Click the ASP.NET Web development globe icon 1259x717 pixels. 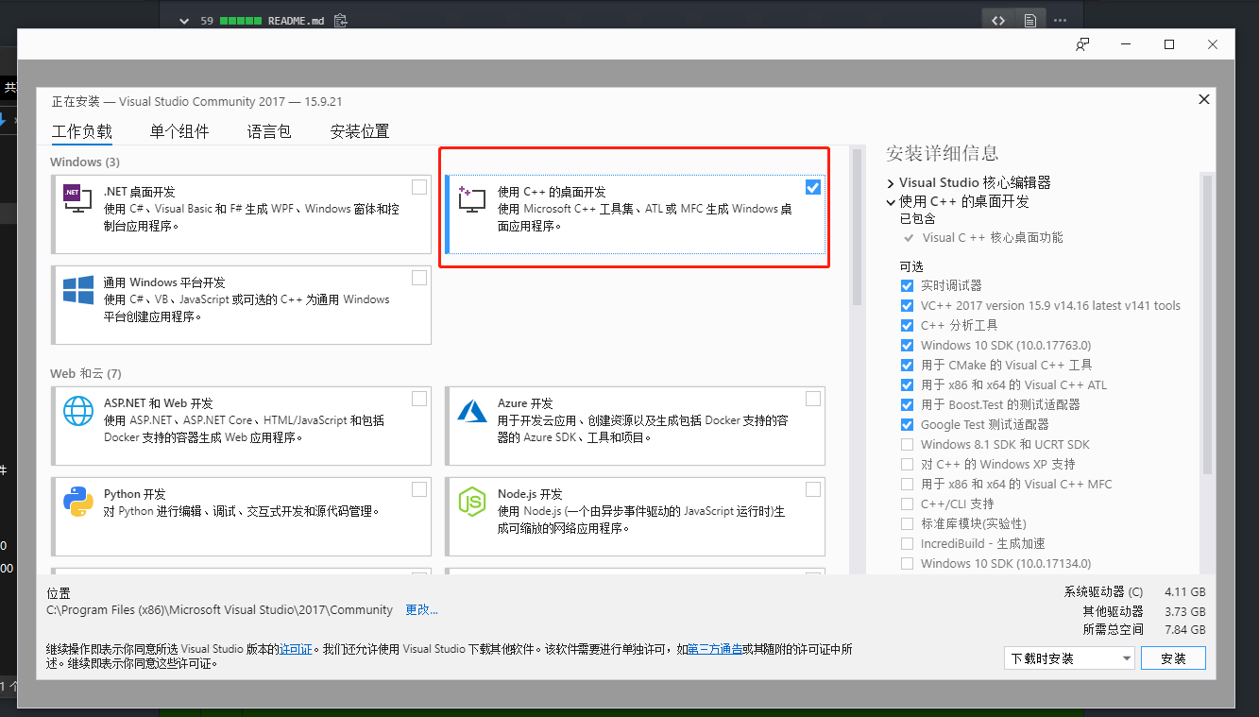(77, 409)
